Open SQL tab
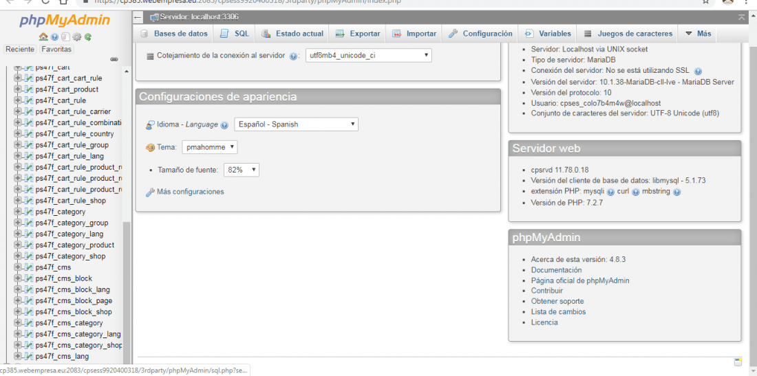 (235, 34)
